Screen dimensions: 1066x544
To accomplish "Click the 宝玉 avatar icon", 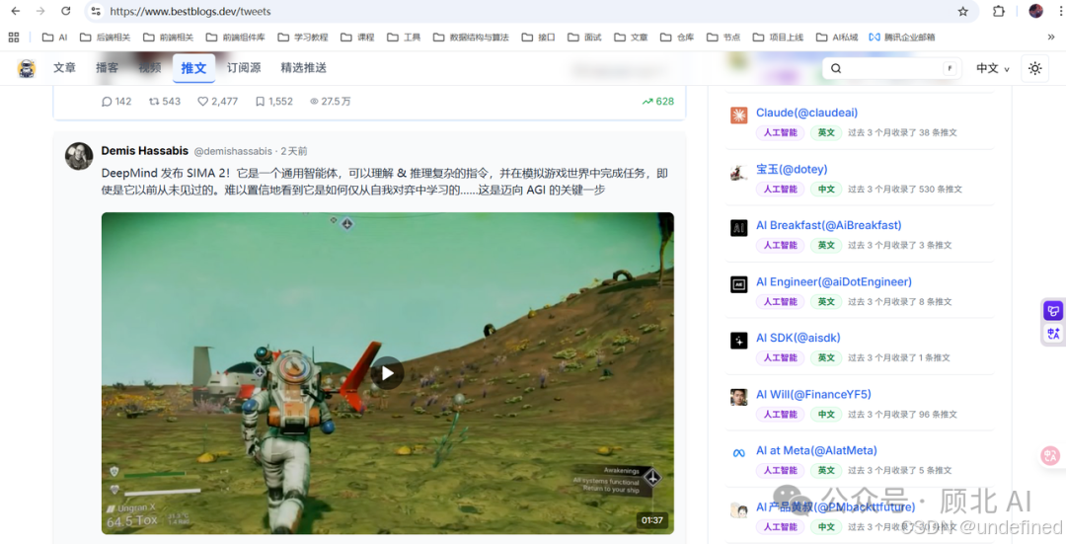I will [739, 172].
